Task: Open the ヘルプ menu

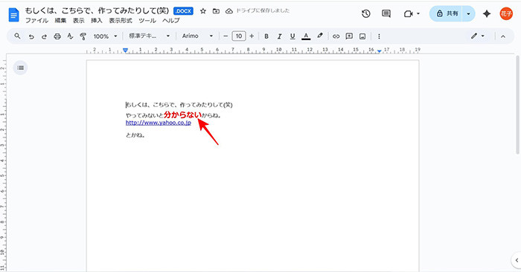Action: click(x=170, y=21)
